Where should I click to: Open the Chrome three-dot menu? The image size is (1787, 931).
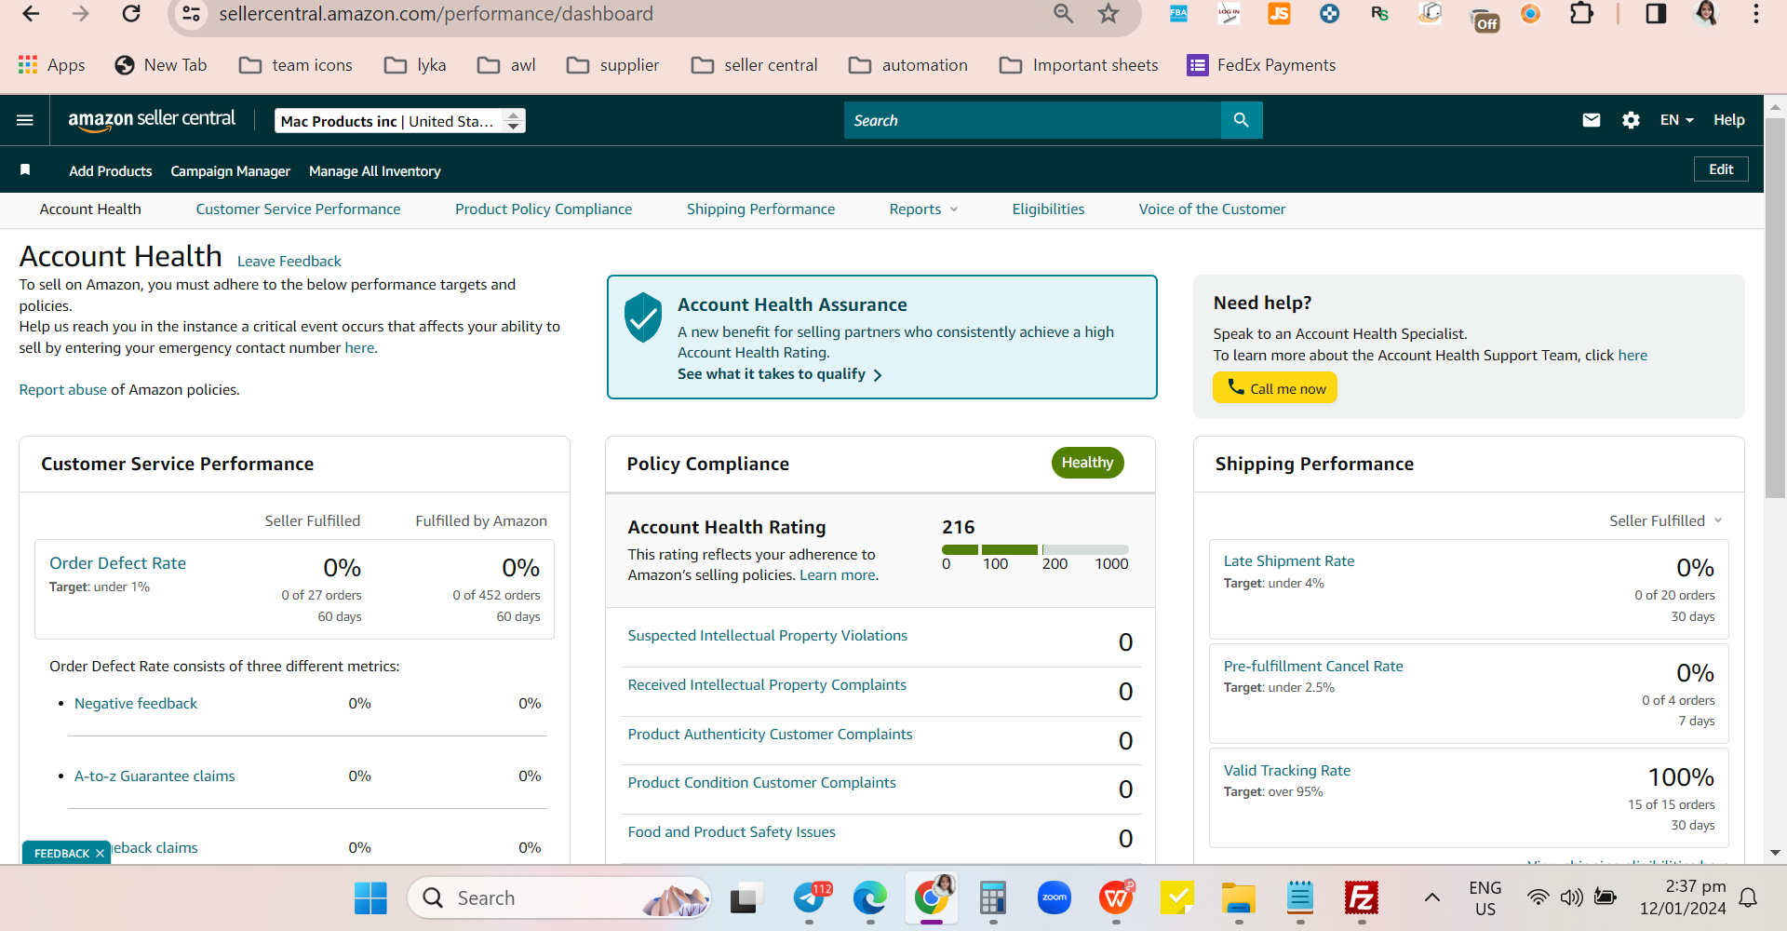tap(1755, 13)
